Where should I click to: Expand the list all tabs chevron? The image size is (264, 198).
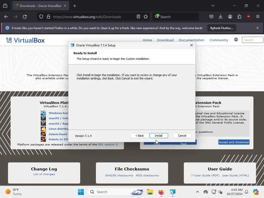213,6
